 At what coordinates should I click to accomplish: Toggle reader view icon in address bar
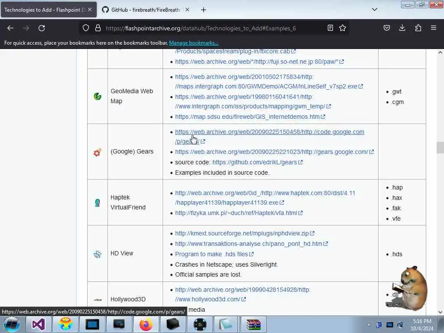pos(330,28)
